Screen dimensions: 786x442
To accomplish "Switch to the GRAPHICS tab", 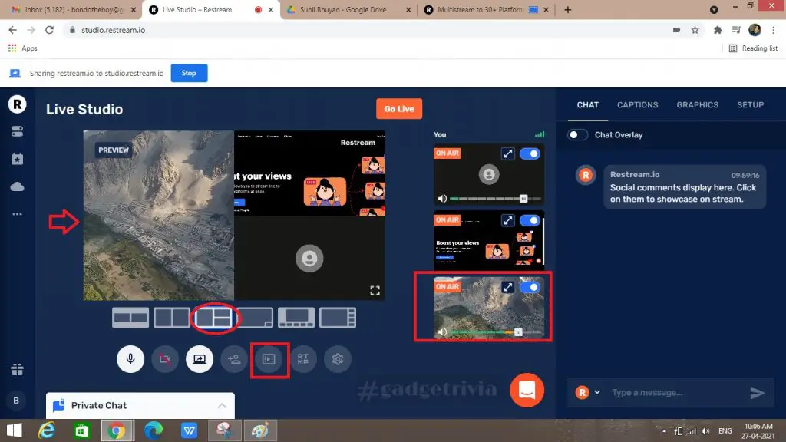I will [697, 104].
